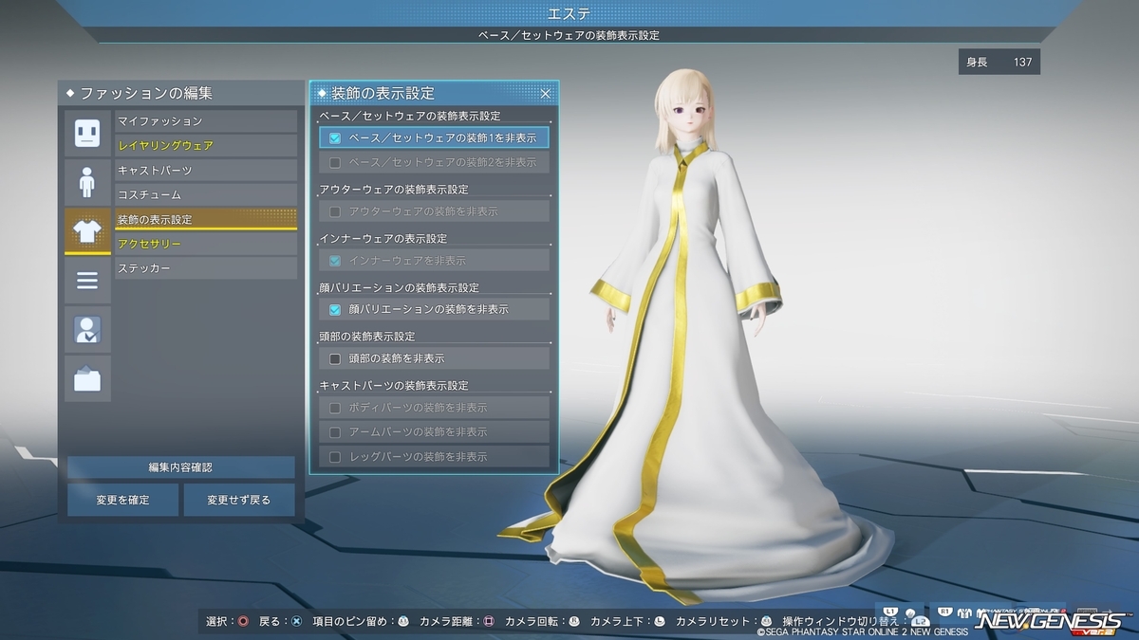Click the カメラリセット button hint icon

tap(766, 622)
